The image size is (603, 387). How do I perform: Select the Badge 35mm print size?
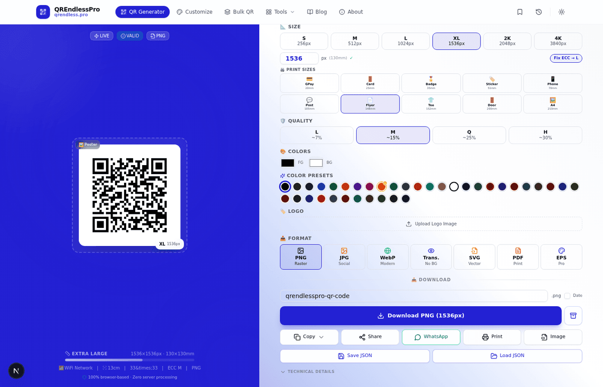pos(431,83)
